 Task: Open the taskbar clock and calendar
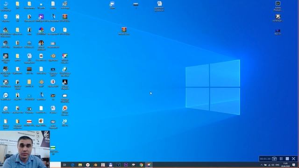285,165
